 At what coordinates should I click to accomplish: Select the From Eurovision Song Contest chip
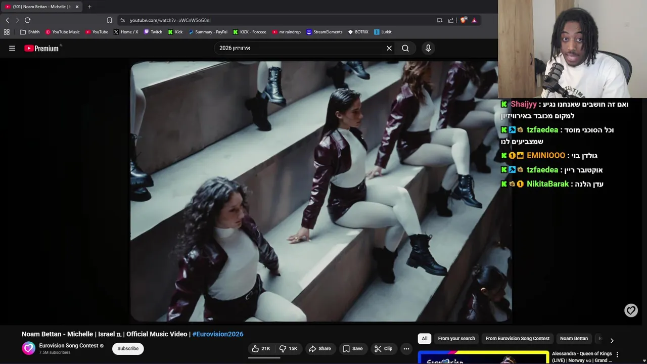pyautogui.click(x=517, y=338)
